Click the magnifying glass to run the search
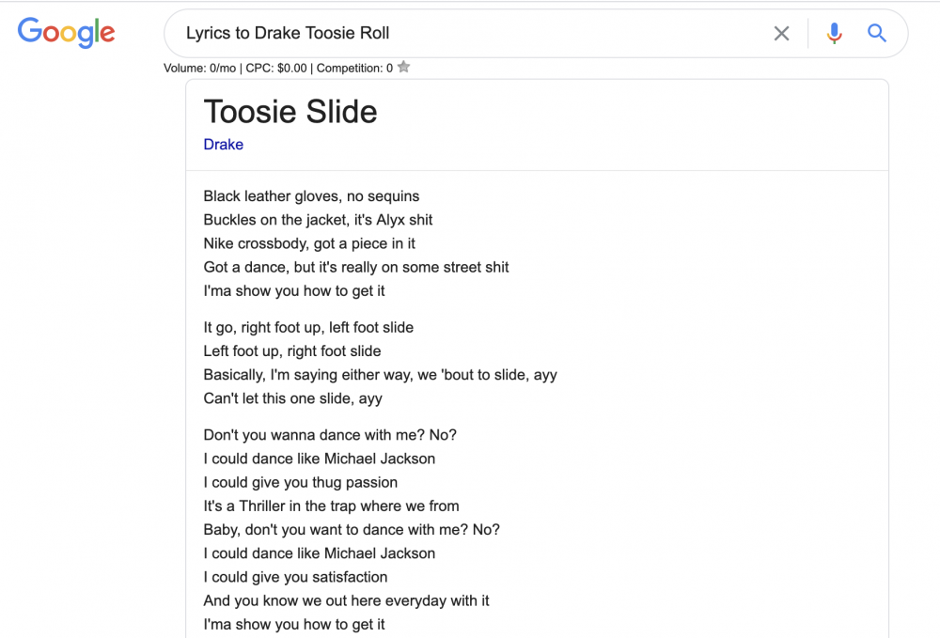940x638 pixels. coord(876,33)
